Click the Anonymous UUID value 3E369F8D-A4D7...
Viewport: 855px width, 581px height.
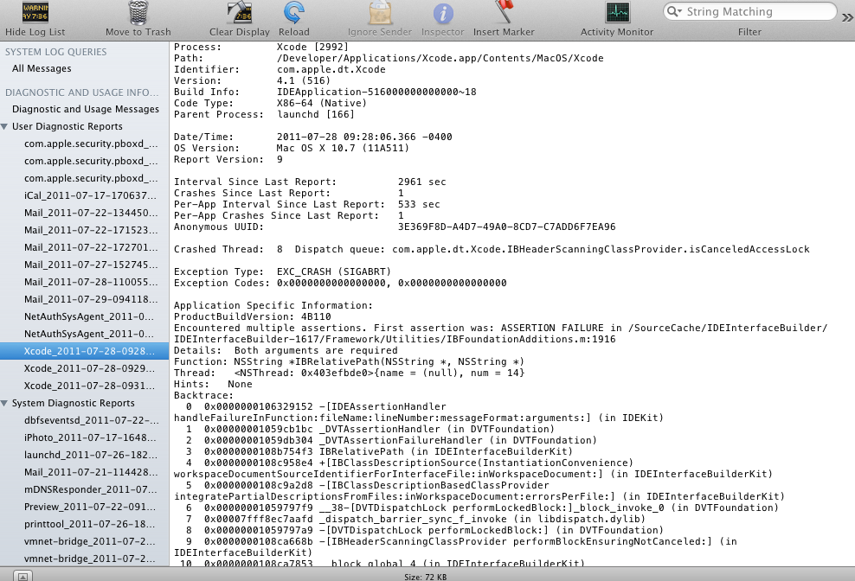pyautogui.click(x=506, y=227)
